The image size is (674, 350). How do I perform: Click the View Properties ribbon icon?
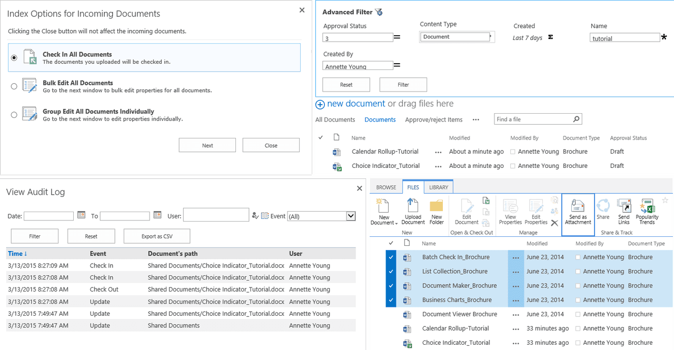[510, 206]
